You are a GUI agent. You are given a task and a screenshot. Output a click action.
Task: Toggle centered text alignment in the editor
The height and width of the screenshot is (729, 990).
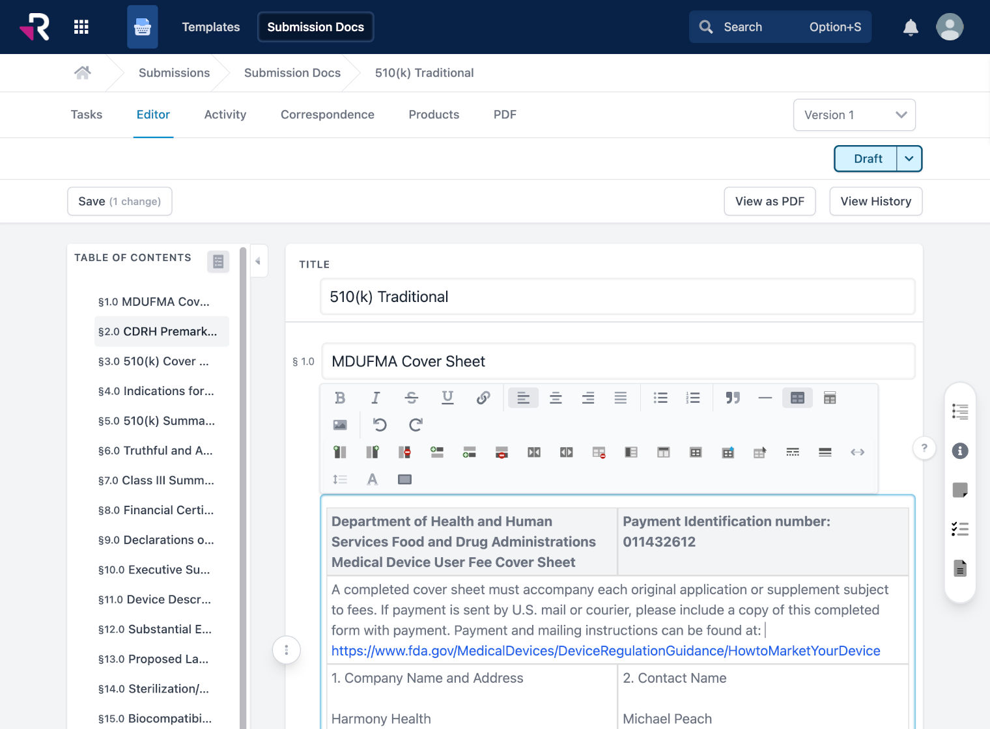tap(556, 398)
